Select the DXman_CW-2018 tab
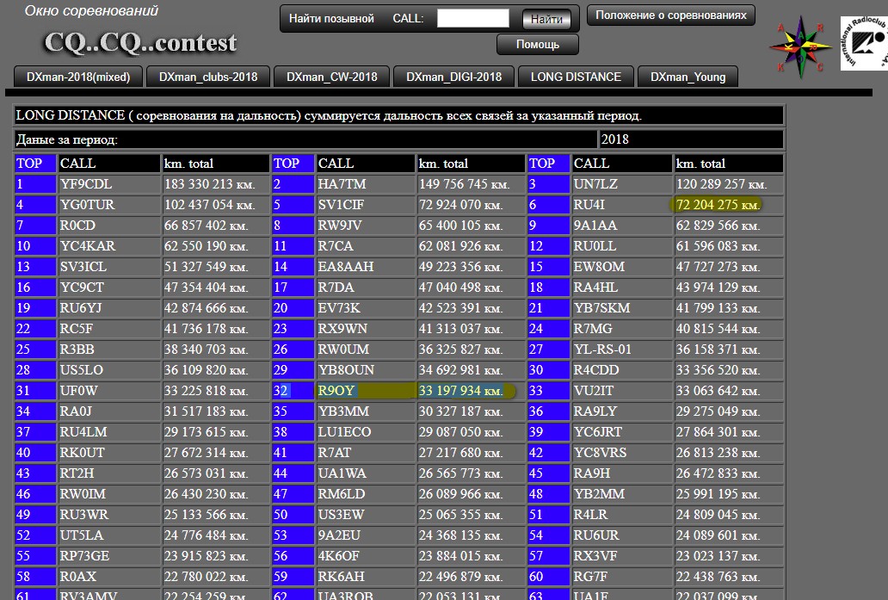Viewport: 888px width, 600px height. click(331, 77)
